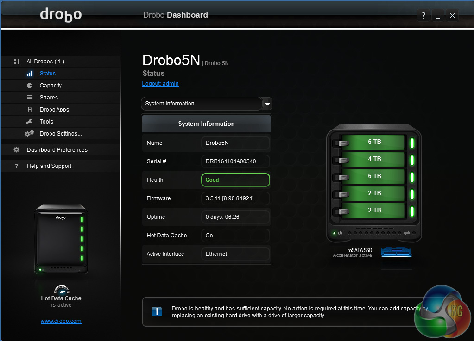Click the Active Interface value Ethernet

coord(235,254)
